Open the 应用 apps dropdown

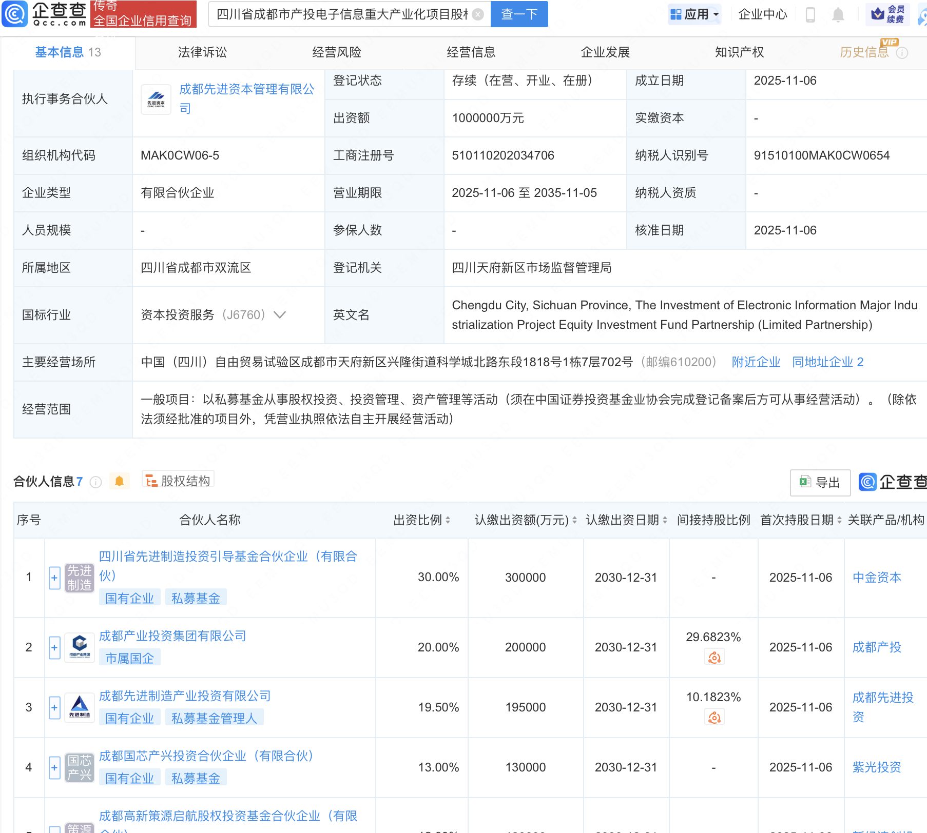pos(694,14)
